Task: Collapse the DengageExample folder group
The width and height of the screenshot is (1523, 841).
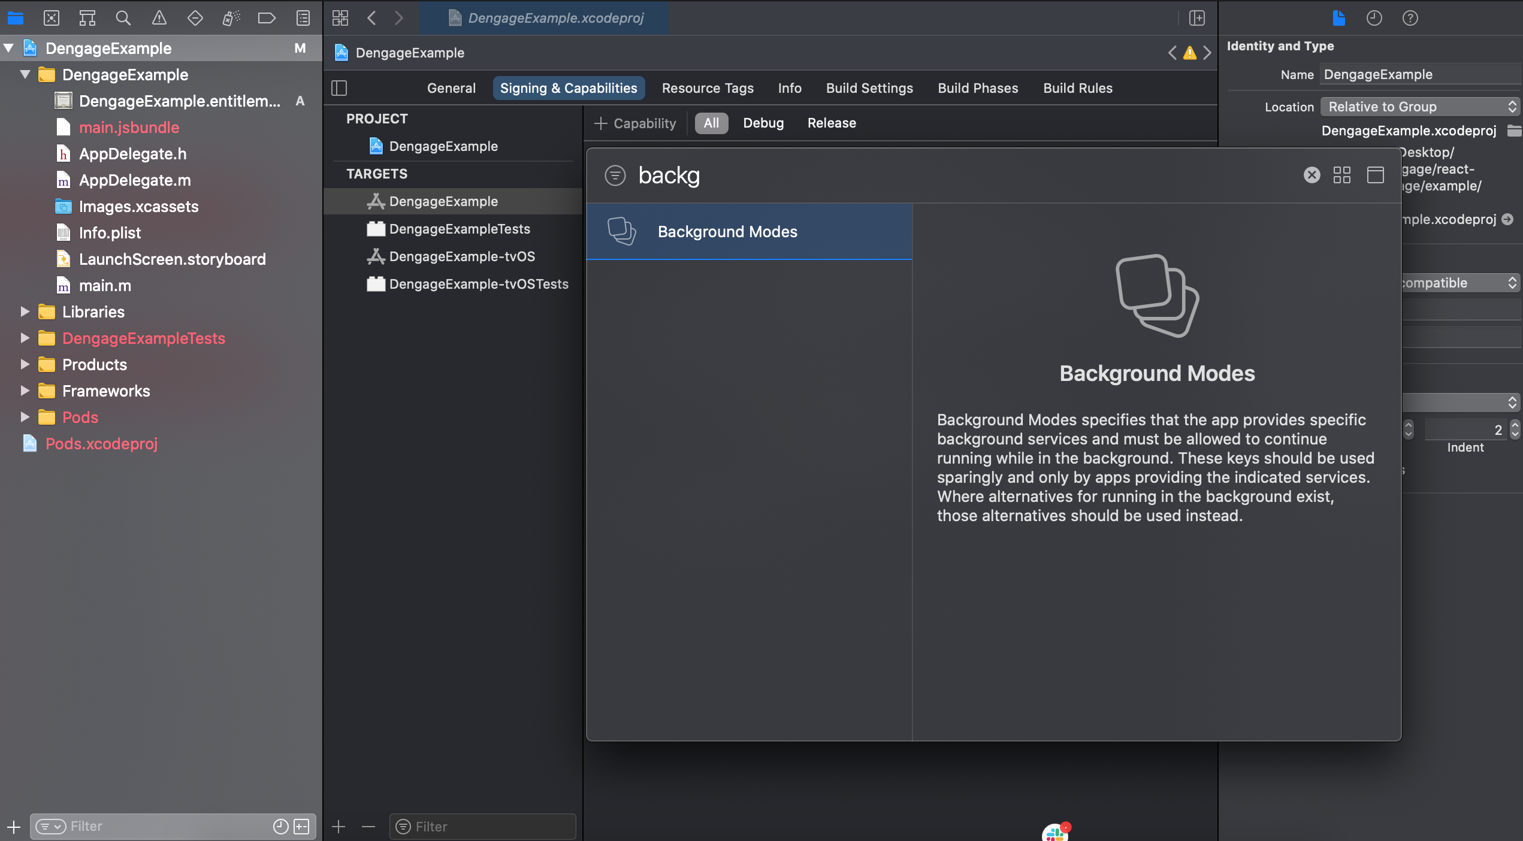Action: click(x=25, y=74)
